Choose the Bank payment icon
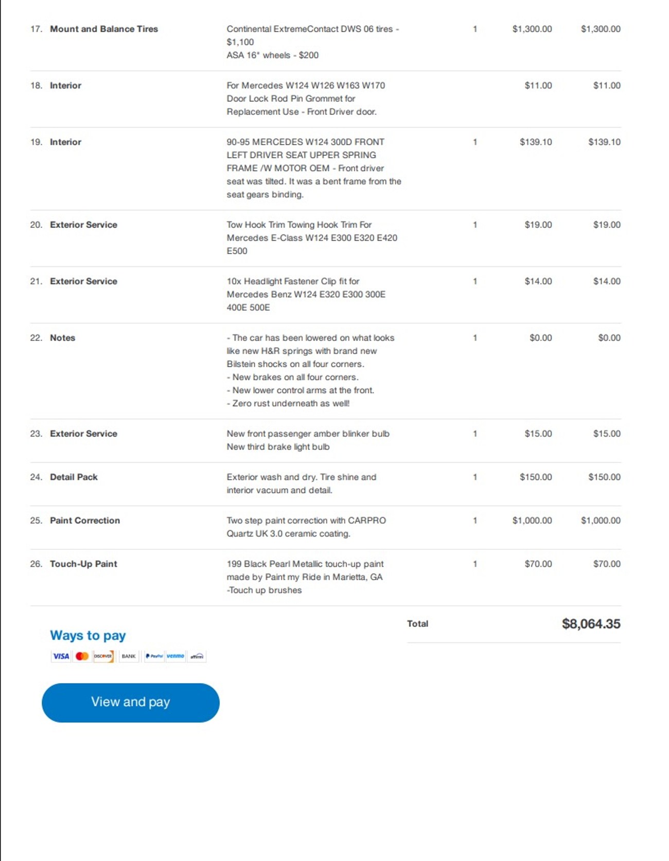 point(129,656)
